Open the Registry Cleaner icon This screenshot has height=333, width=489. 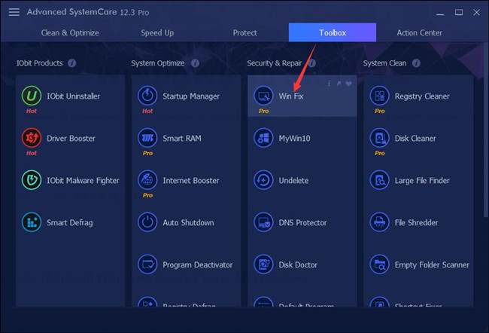point(379,96)
